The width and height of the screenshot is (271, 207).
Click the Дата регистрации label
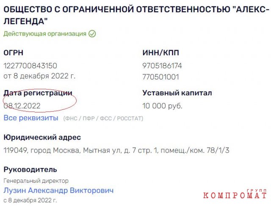[38, 93]
